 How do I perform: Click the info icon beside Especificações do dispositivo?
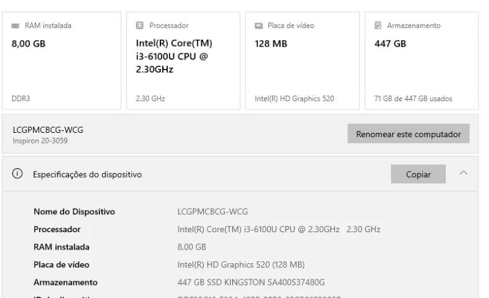17,173
